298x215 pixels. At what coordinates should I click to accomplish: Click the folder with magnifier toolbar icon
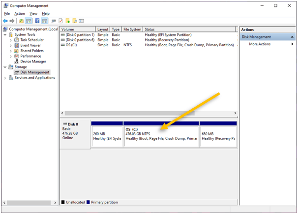(x=75, y=21)
